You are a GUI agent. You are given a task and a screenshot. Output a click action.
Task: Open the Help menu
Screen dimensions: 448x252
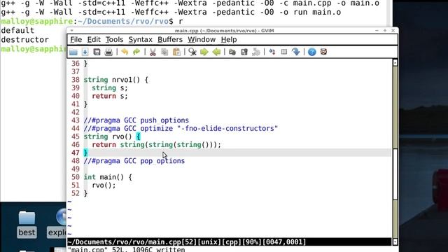(229, 39)
